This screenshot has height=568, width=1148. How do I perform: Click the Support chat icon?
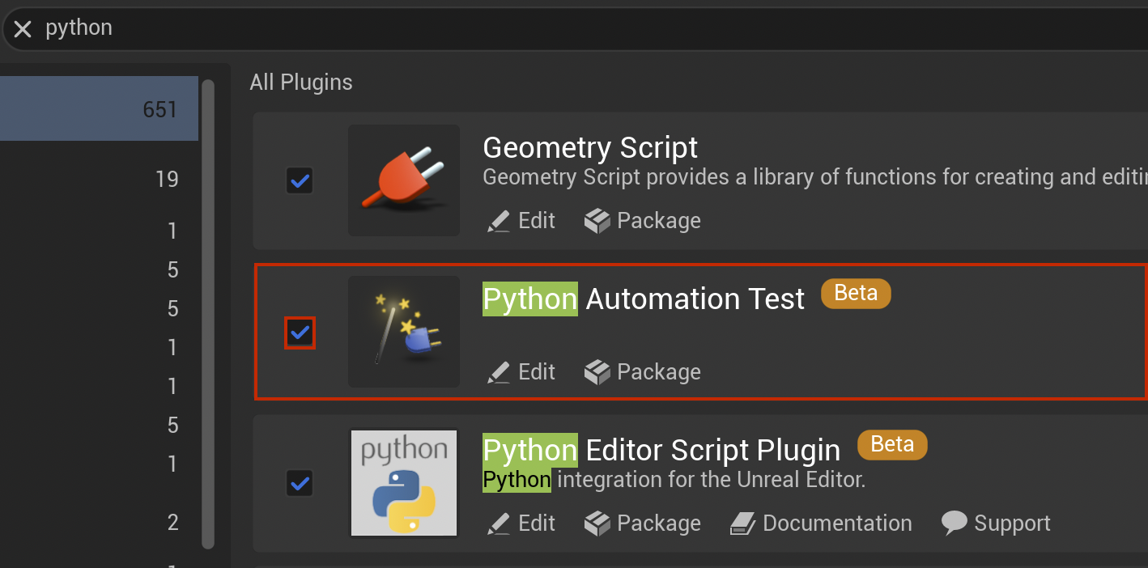955,523
